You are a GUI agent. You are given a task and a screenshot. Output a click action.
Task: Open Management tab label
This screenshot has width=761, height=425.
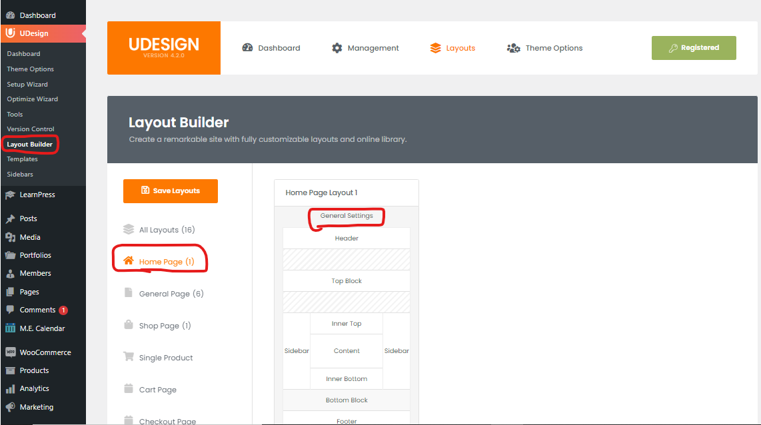373,48
